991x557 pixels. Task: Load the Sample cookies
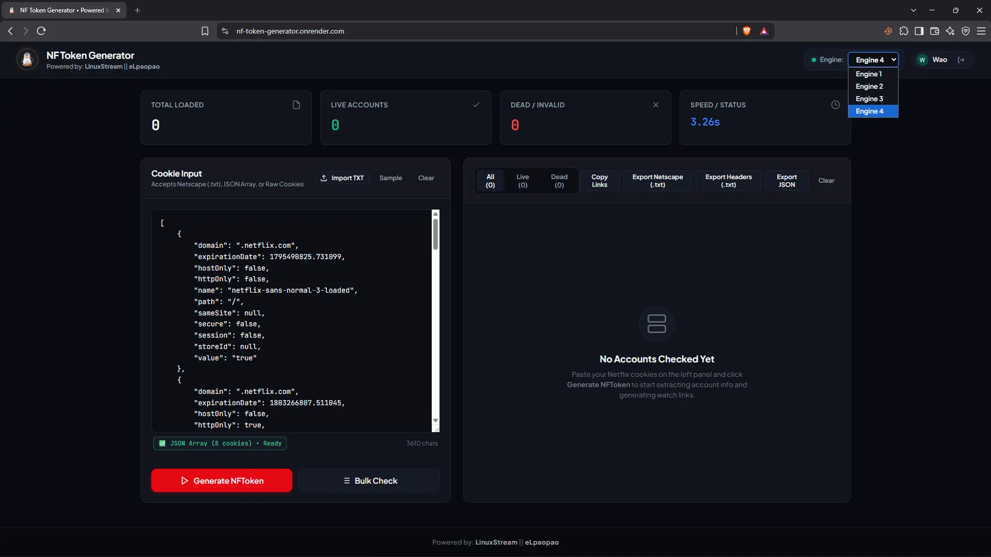390,178
